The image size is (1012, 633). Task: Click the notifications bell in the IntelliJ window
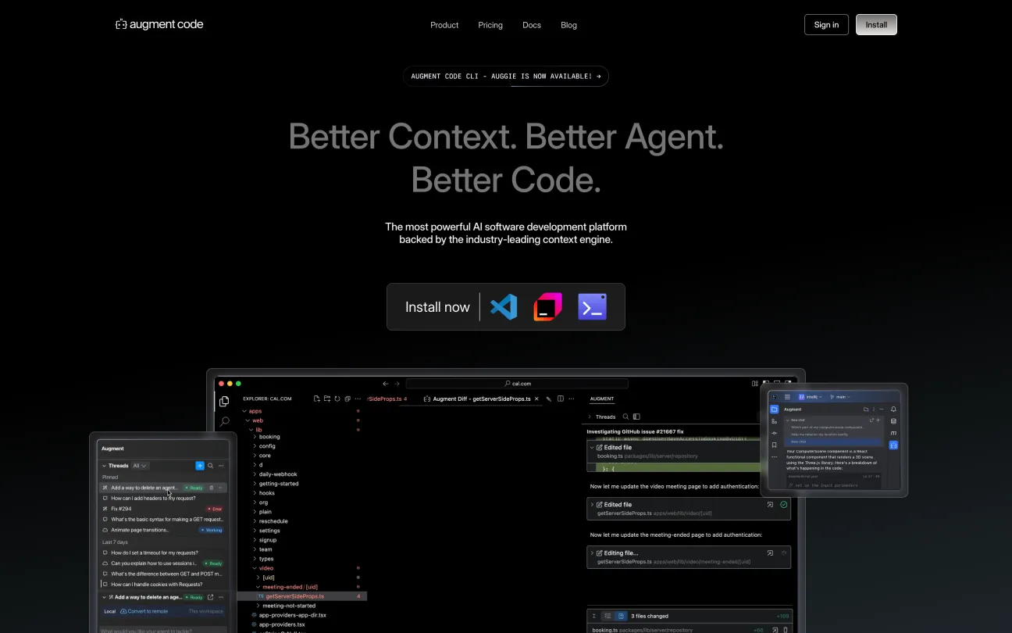click(x=893, y=409)
